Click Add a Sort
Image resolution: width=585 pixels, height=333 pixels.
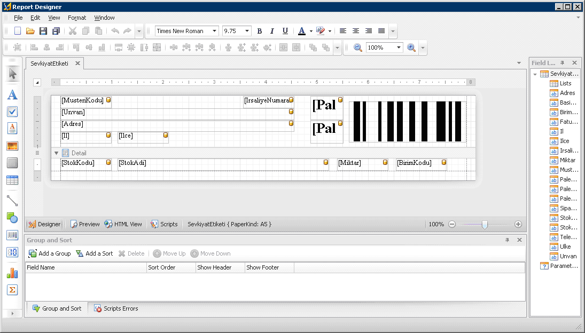click(95, 253)
